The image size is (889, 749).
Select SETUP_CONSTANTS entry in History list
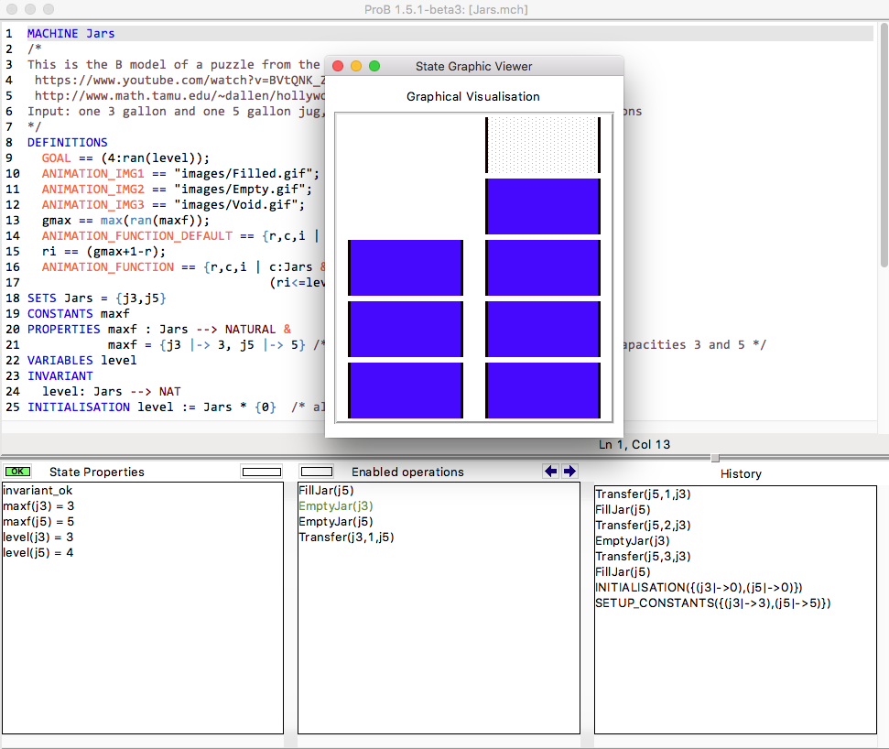click(712, 602)
